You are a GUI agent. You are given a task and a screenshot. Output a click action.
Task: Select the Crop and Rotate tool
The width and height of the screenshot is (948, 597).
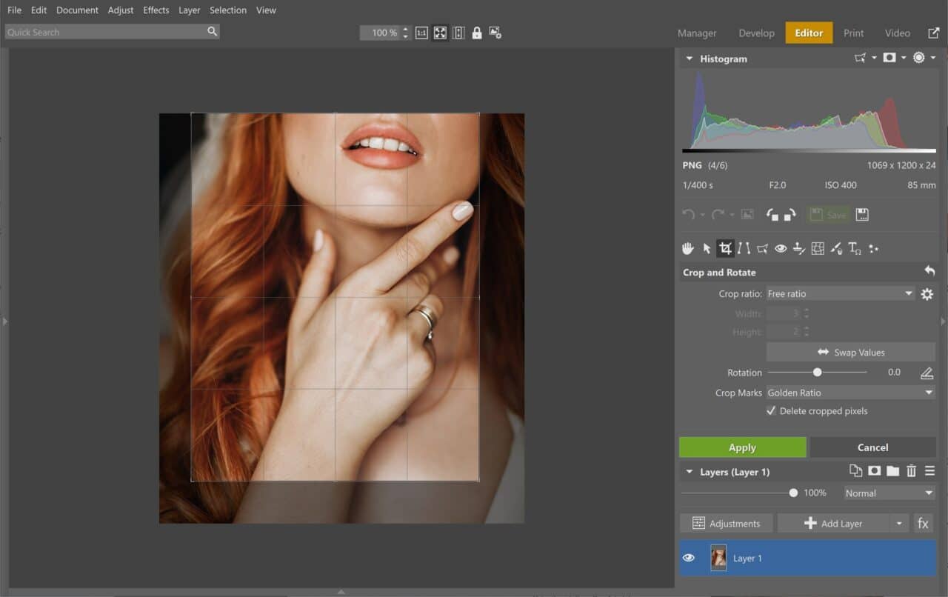(725, 248)
